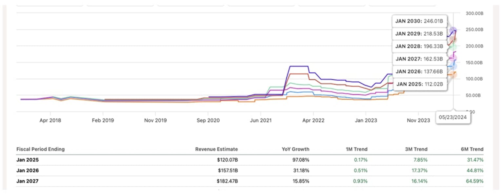The image size is (503, 194).
Task: Click the JAN 2030: 246.01B tooltip label
Action: pyautogui.click(x=419, y=21)
